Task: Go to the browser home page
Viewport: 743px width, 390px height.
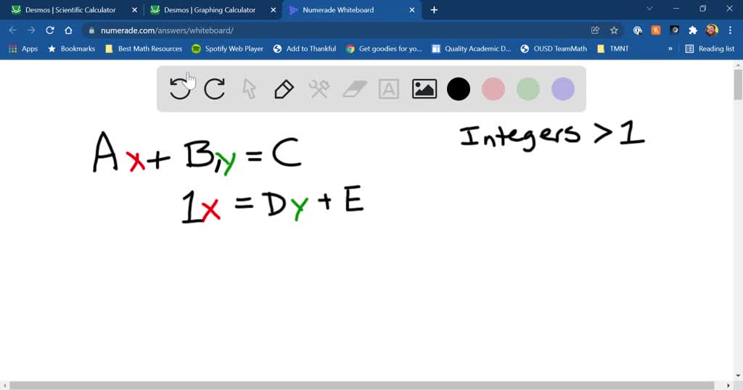Action: (x=68, y=30)
